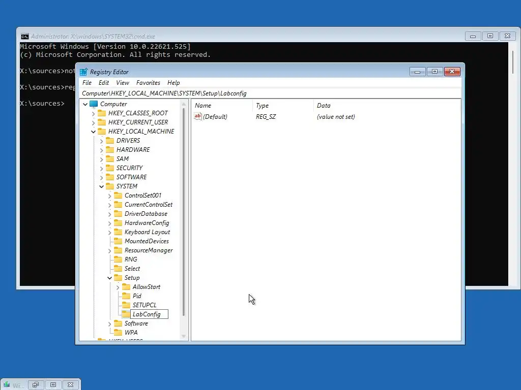Maximize the cmd.exe window
The image size is (521, 390).
pyautogui.click(x=490, y=36)
